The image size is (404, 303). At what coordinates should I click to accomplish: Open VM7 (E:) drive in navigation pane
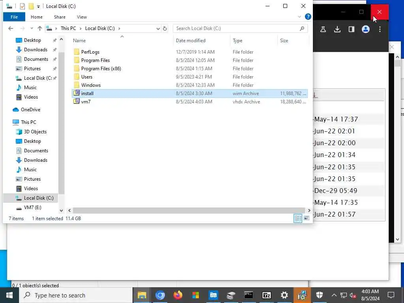(32, 208)
